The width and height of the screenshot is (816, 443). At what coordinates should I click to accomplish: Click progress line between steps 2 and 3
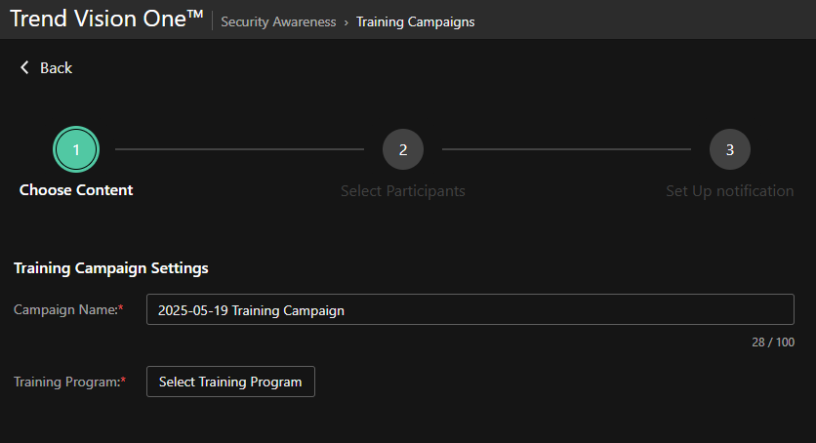pos(566,149)
